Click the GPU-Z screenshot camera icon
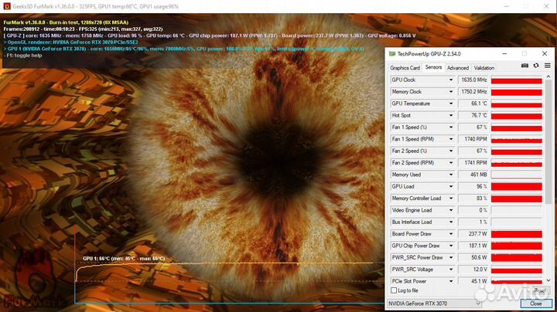 525,67
